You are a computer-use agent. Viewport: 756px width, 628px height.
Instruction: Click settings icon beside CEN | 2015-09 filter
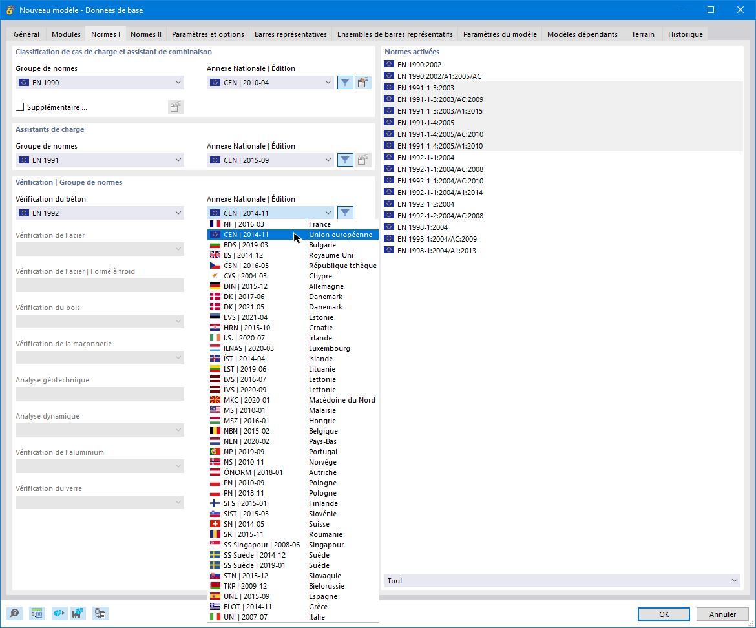363,160
